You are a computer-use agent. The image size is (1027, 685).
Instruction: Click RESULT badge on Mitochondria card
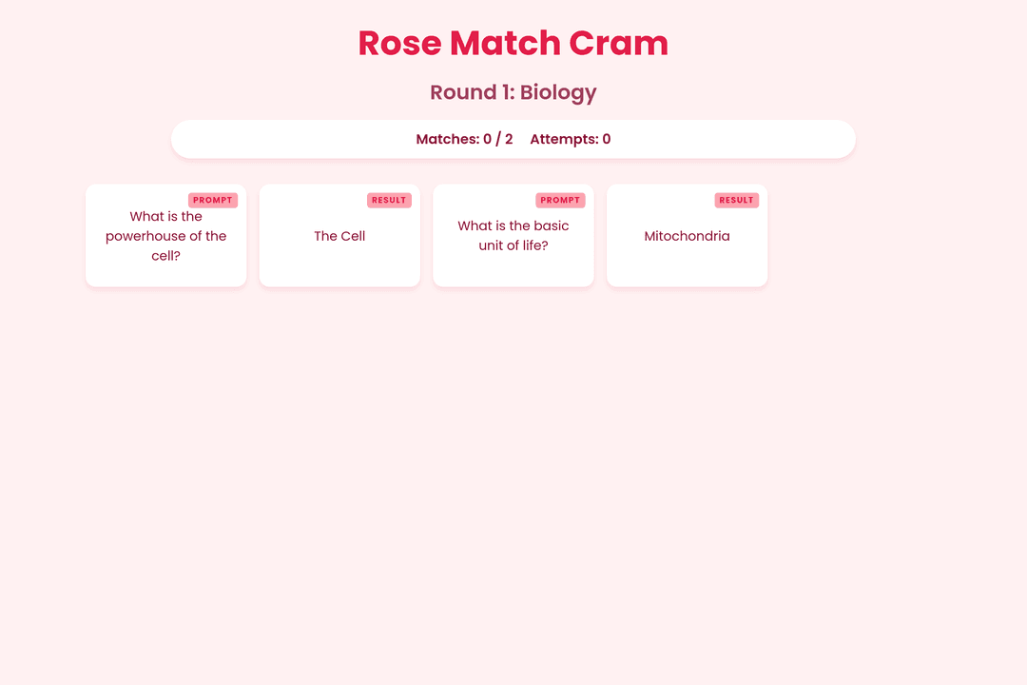coord(736,200)
